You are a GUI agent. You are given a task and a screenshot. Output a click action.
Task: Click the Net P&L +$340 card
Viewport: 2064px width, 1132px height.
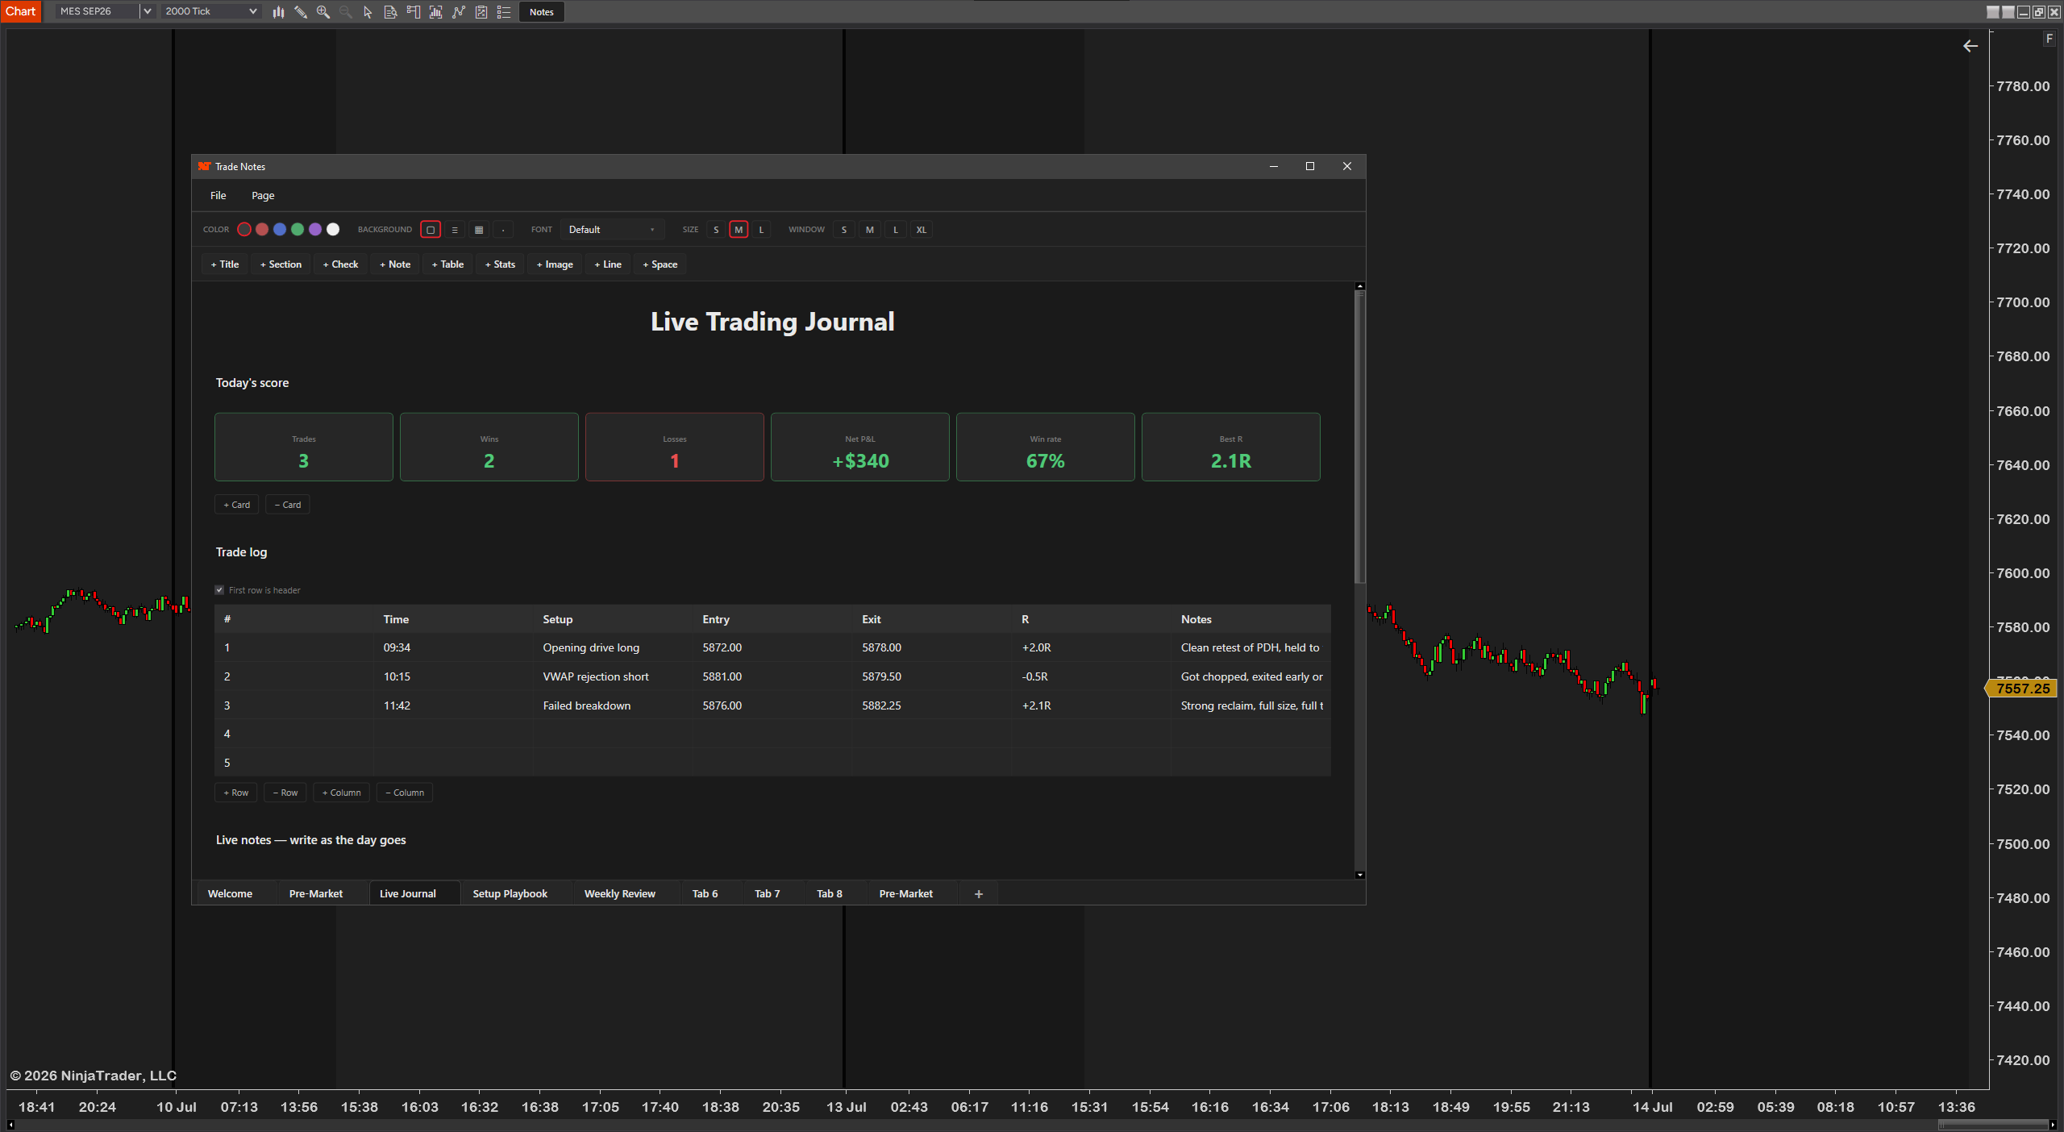click(x=860, y=447)
